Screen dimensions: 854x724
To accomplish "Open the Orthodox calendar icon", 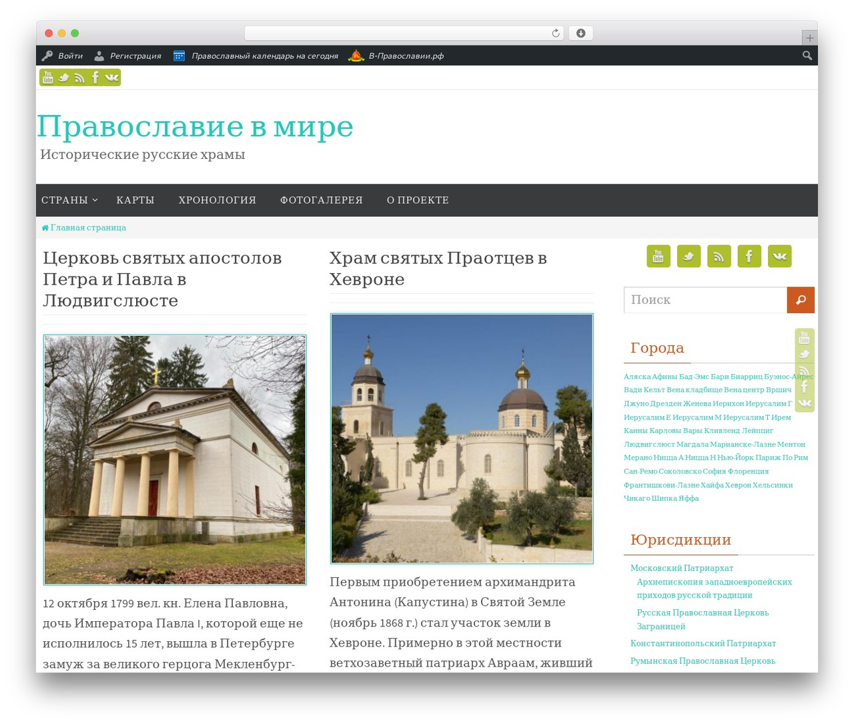I will [x=179, y=56].
